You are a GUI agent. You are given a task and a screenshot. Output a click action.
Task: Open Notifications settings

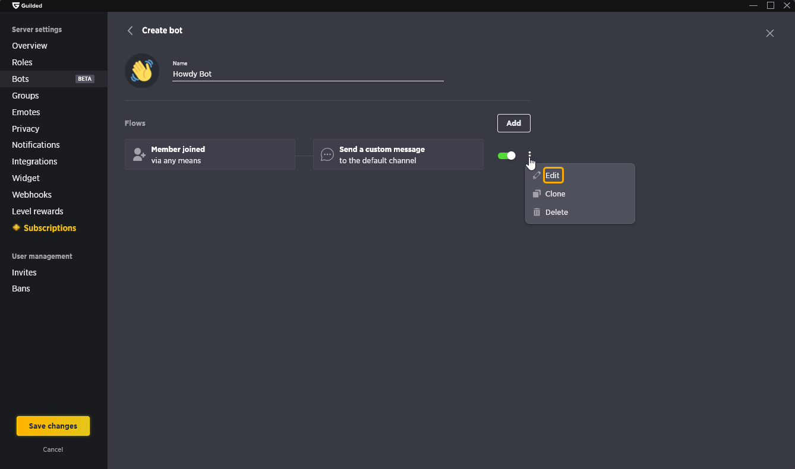click(x=53, y=145)
